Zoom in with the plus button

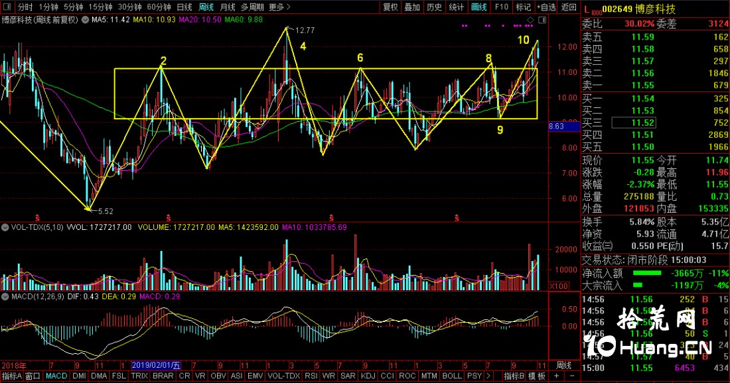556,376
